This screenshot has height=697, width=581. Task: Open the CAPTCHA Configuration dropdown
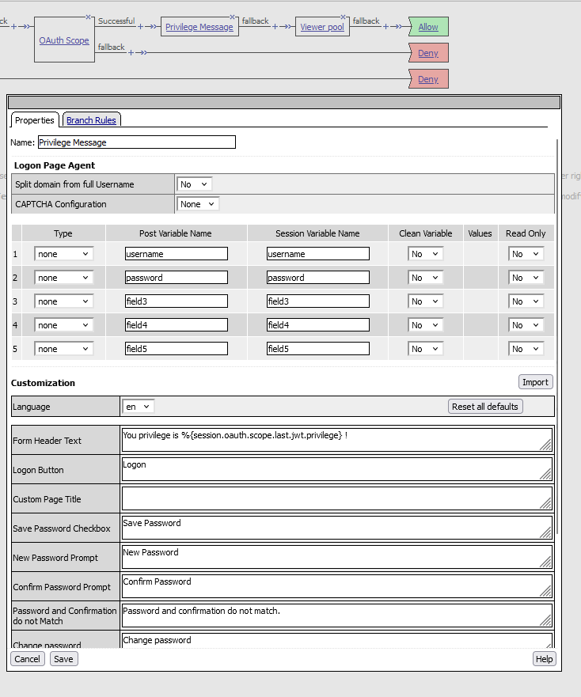[198, 204]
